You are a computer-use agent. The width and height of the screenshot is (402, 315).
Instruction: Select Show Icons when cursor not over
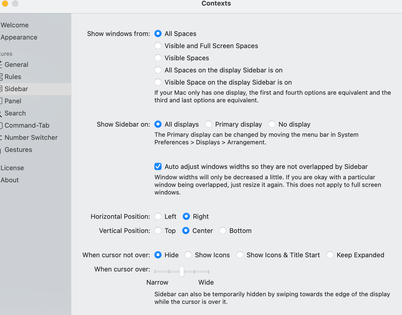[x=188, y=255]
